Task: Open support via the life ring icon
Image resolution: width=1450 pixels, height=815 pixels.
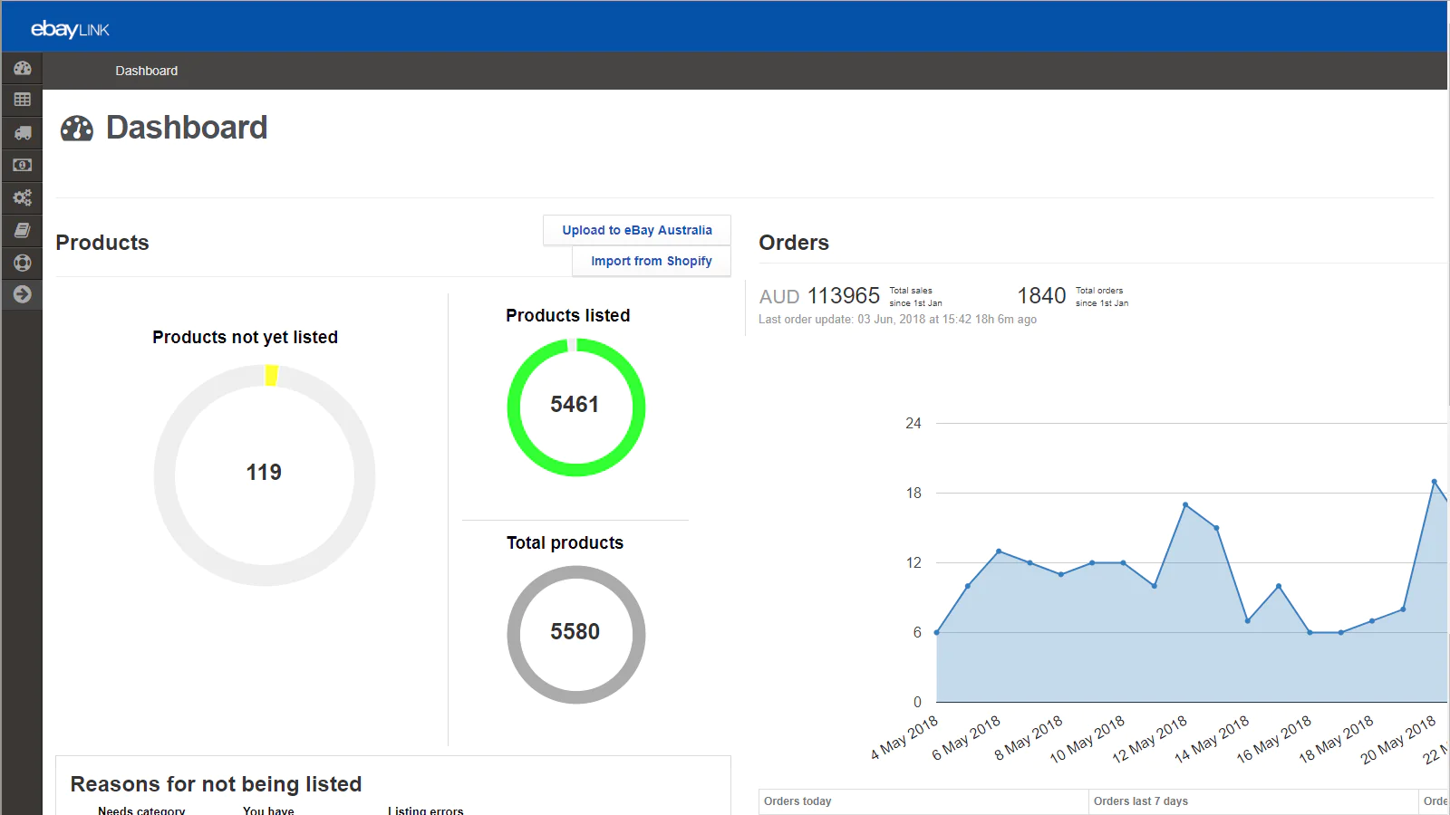Action: [x=22, y=263]
